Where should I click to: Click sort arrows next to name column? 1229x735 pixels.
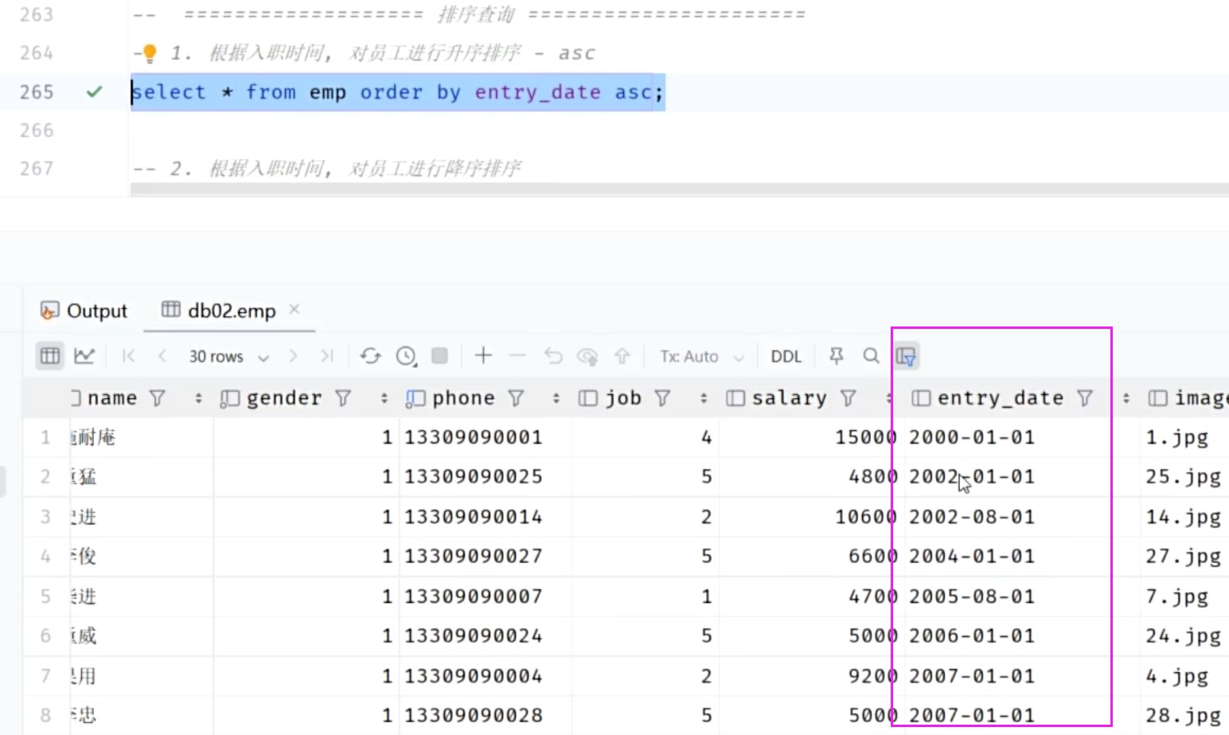[x=198, y=398]
